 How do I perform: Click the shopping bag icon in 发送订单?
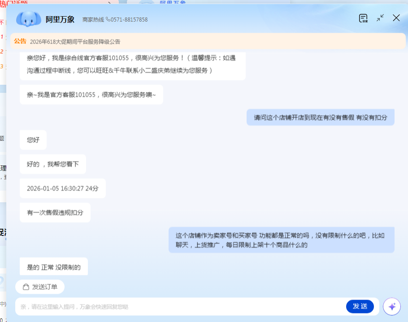point(26,287)
